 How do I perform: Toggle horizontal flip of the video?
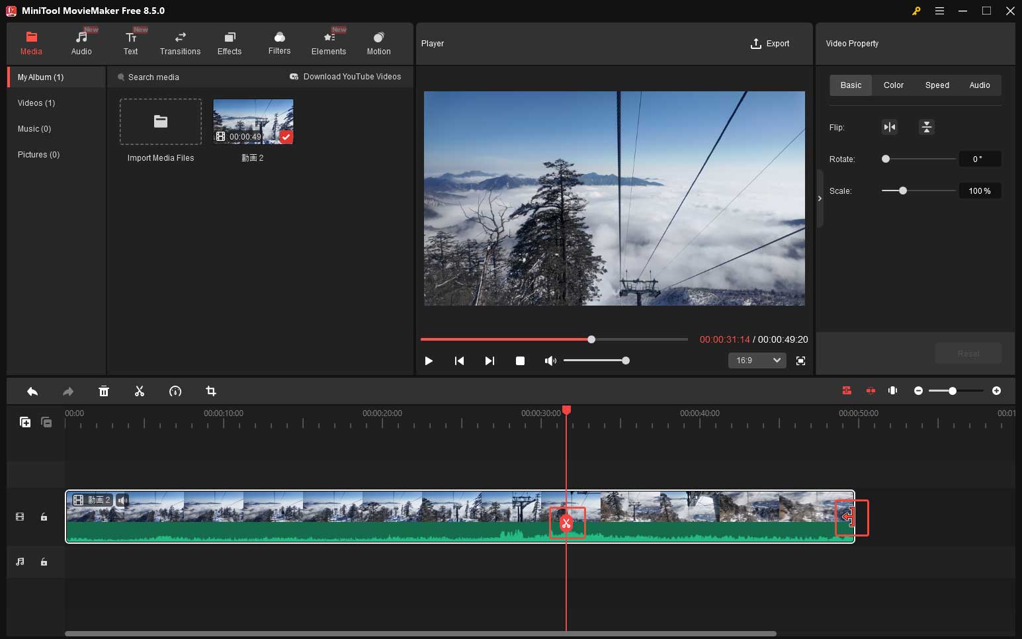pyautogui.click(x=889, y=127)
